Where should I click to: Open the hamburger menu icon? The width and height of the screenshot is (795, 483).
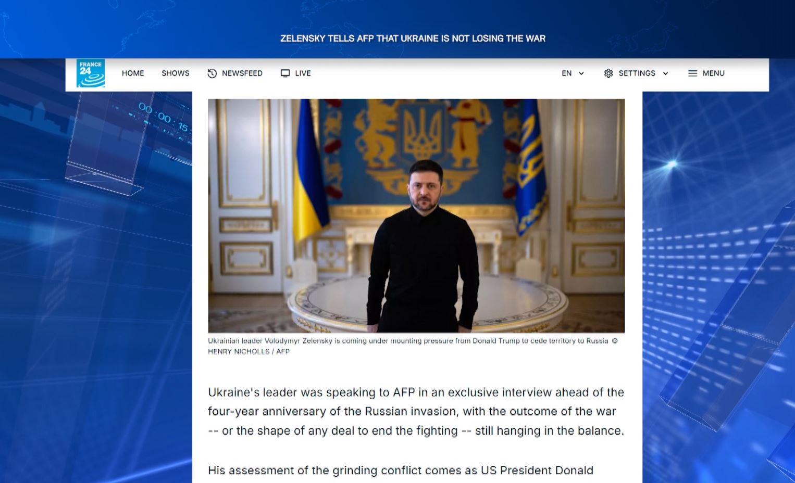click(692, 73)
